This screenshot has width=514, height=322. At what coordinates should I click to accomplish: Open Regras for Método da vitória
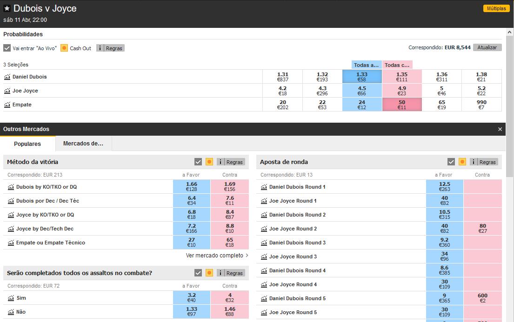click(231, 162)
